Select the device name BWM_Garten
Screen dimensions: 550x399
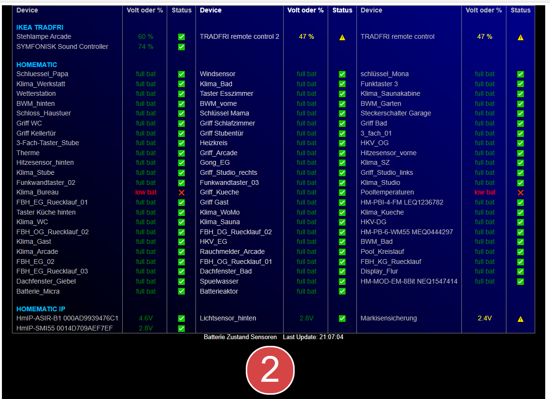[381, 103]
